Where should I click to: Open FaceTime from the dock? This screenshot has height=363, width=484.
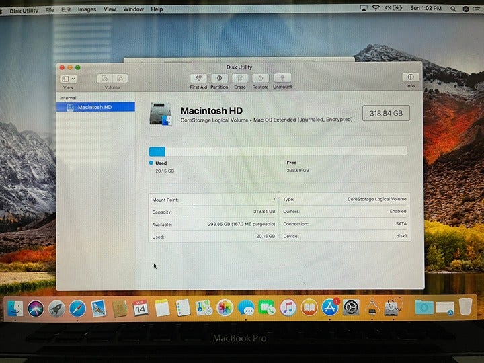(x=267, y=307)
